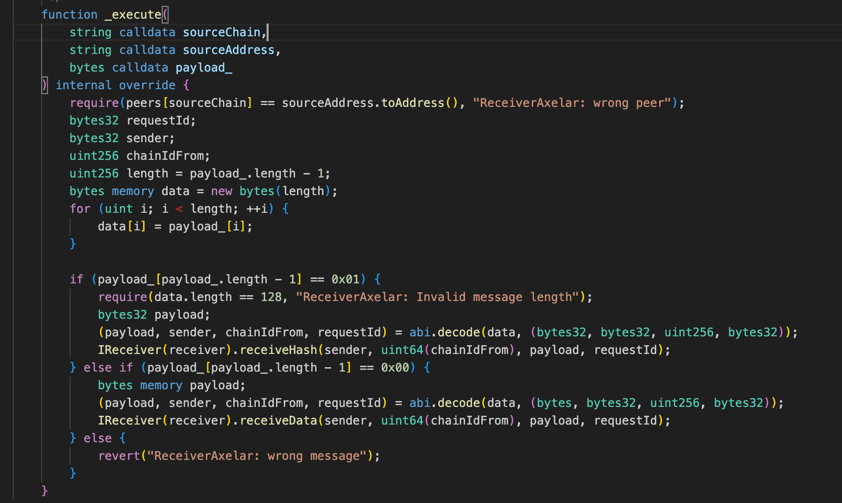Click the for loop keyword
Image resolution: width=842 pixels, height=503 pixels.
(x=80, y=209)
